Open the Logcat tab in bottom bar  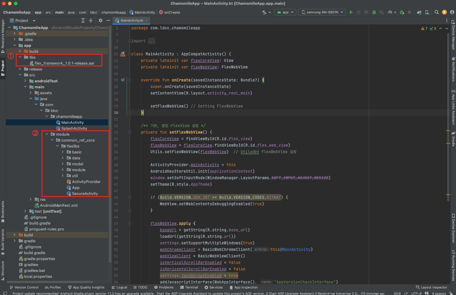pos(119,287)
